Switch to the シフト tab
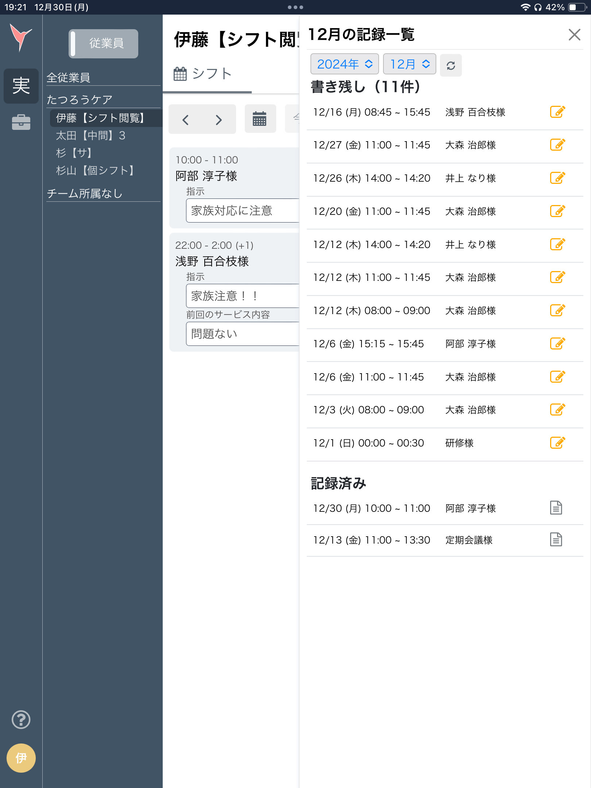Image resolution: width=591 pixels, height=788 pixels. 202,73
